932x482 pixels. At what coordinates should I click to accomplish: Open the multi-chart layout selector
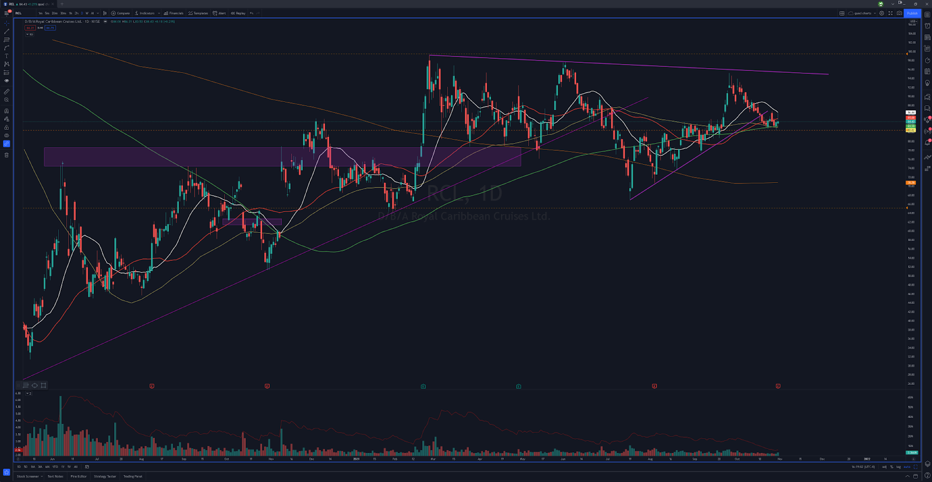click(x=842, y=13)
